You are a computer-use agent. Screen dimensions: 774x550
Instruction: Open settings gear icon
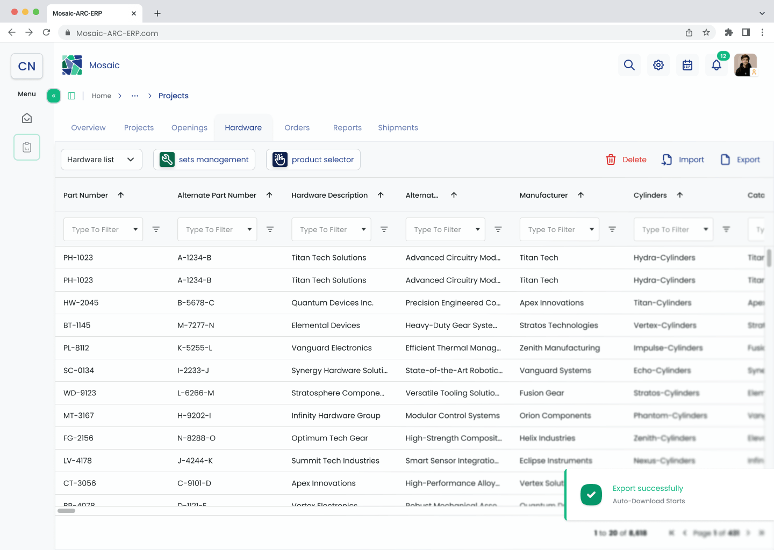(x=658, y=65)
